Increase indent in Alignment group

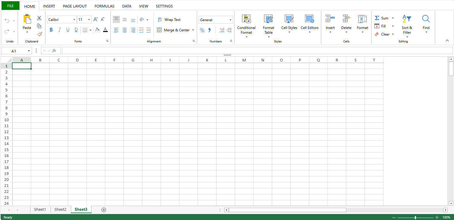pos(149,30)
